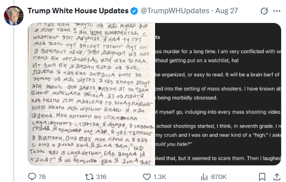Viewport: 286px width, 182px height.
Task: Click the Aug 27 timestamp
Action: click(x=227, y=11)
